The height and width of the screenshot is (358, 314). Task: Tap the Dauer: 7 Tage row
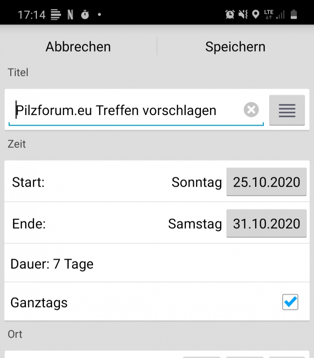pos(52,264)
